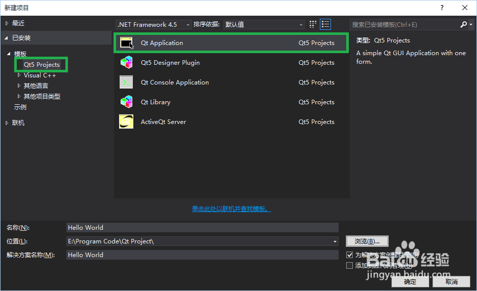Select the Qt Application template icon
Viewport: 477px width, 291px height.
126,43
